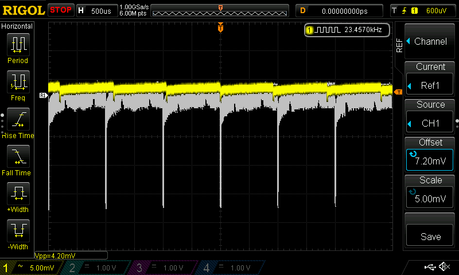
Task: Toggle channel 2 label at the bottom
Action: 72,268
